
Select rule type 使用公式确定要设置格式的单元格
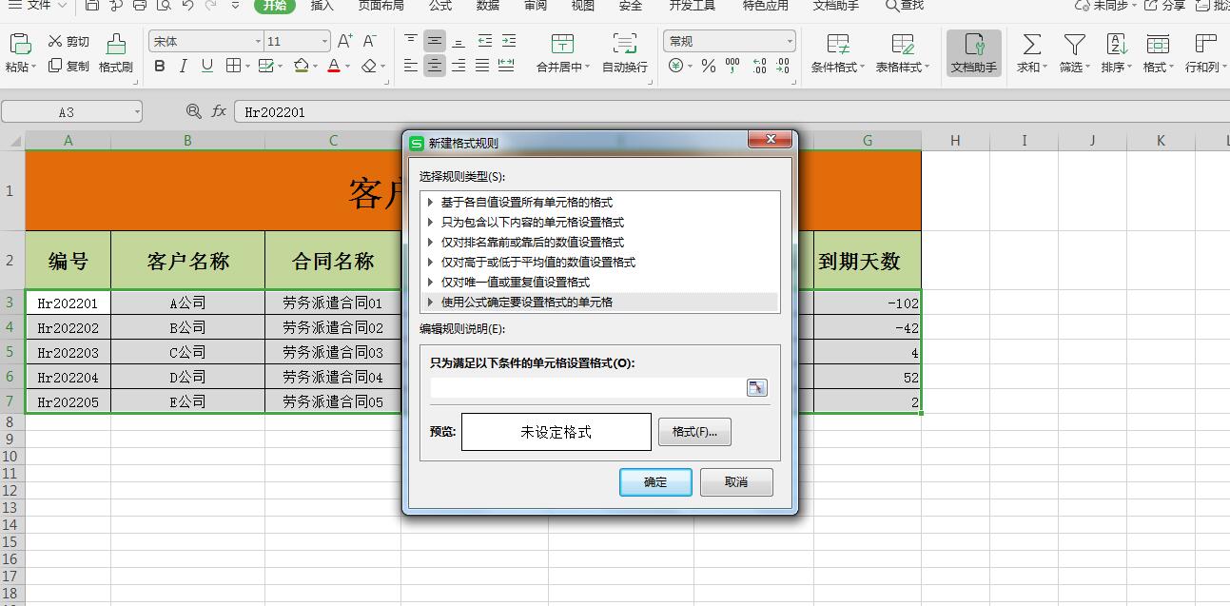(600, 302)
